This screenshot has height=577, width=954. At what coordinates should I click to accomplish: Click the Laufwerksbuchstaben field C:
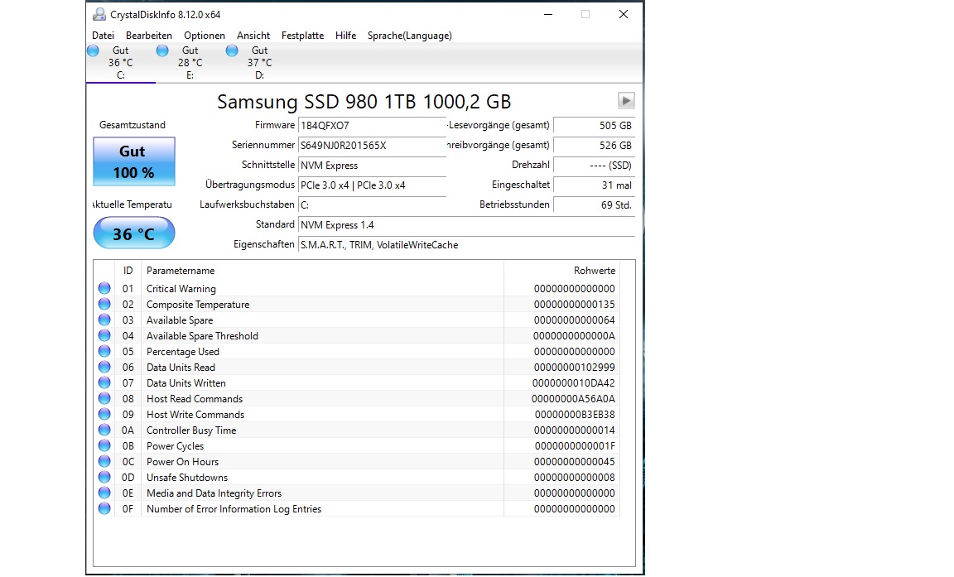click(373, 205)
